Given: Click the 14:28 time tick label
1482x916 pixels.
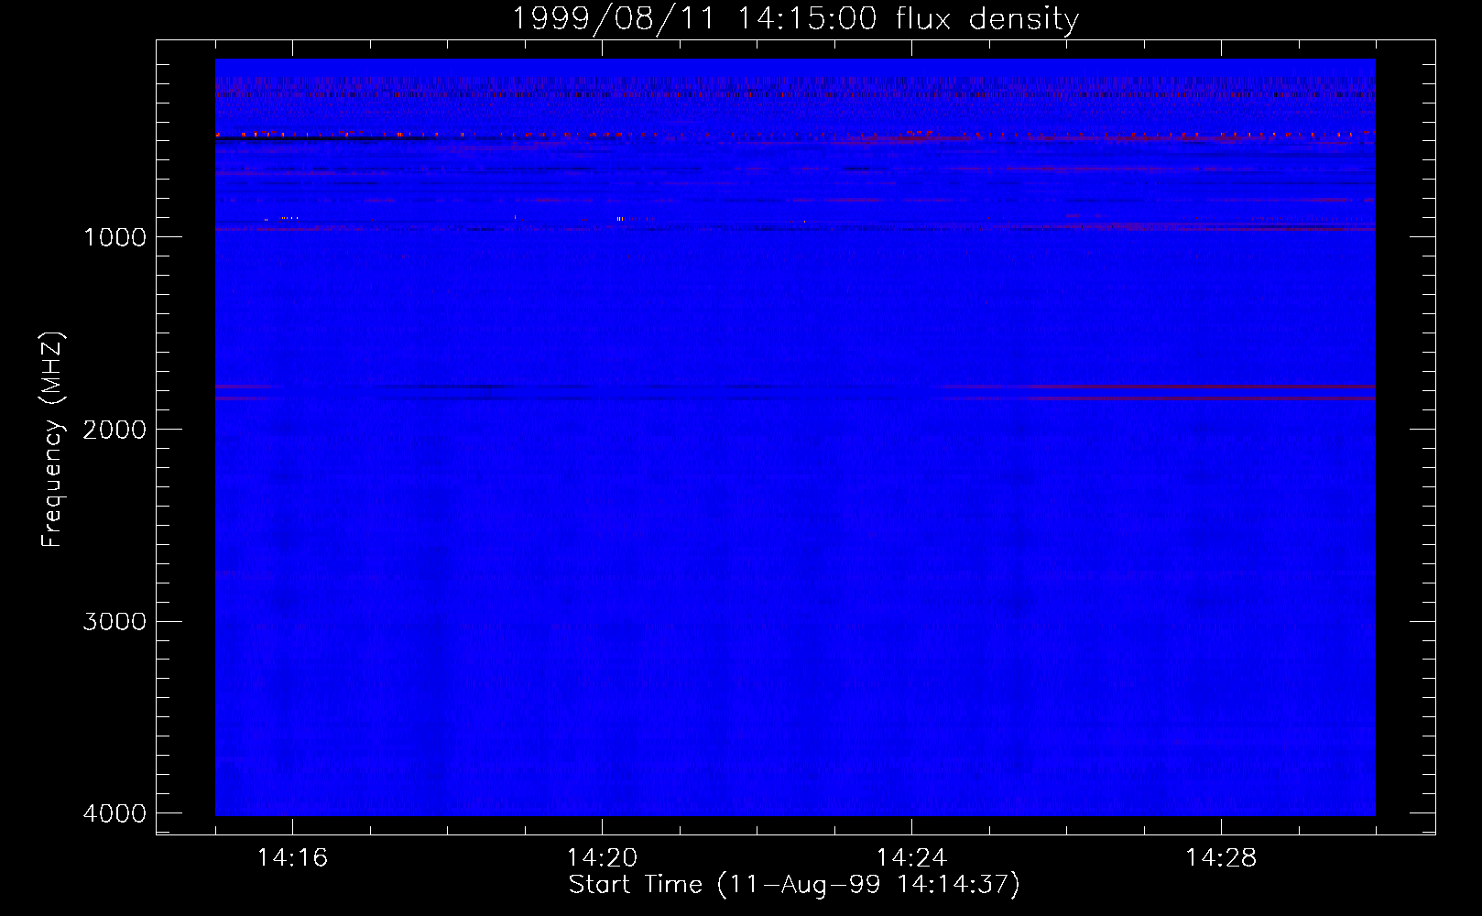Looking at the screenshot, I should [x=1221, y=857].
